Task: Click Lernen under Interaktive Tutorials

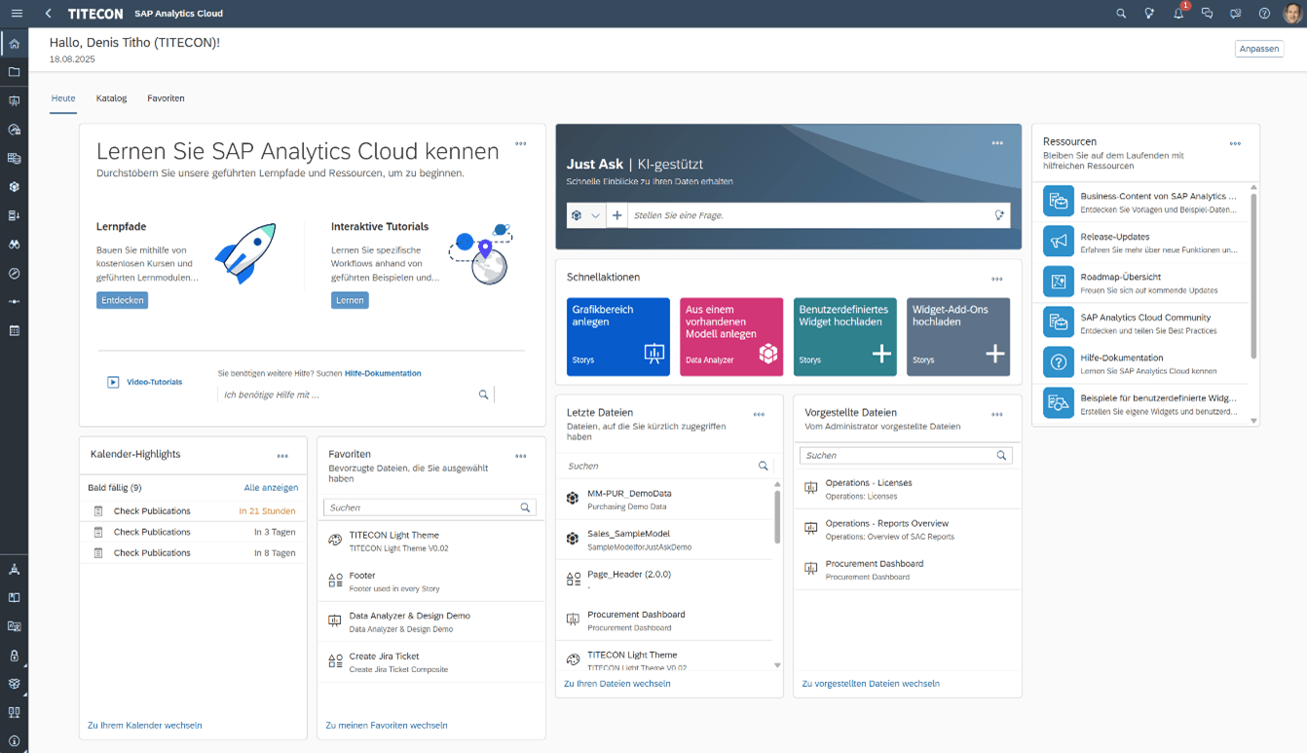Action: pos(350,300)
